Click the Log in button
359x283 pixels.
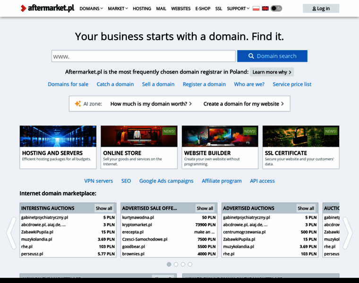coord(321,8)
